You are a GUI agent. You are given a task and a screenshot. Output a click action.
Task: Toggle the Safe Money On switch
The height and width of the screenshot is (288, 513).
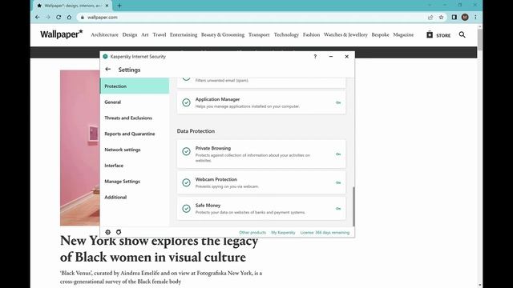point(338,208)
